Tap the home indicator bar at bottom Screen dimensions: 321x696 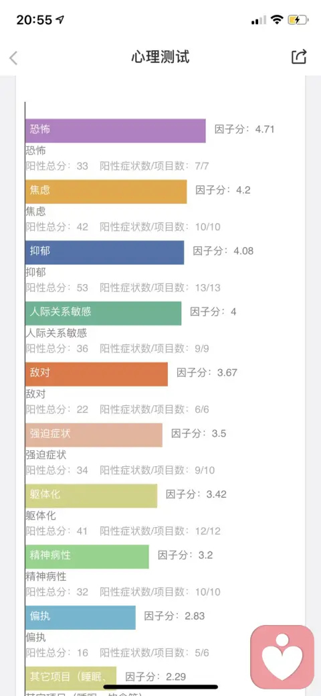click(x=160, y=686)
